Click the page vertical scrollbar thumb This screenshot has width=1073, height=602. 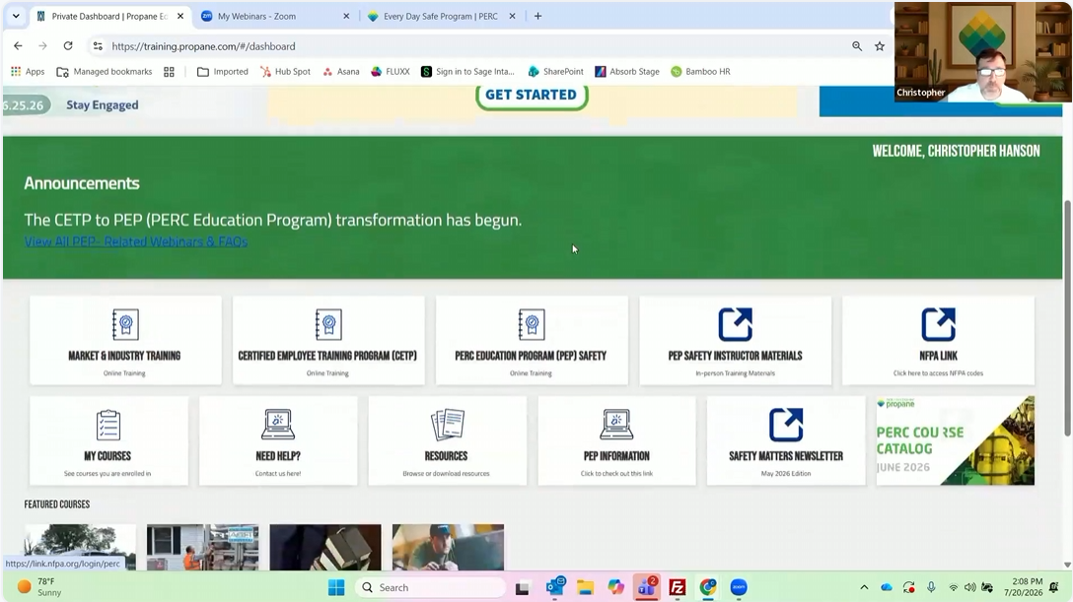coord(1067,317)
